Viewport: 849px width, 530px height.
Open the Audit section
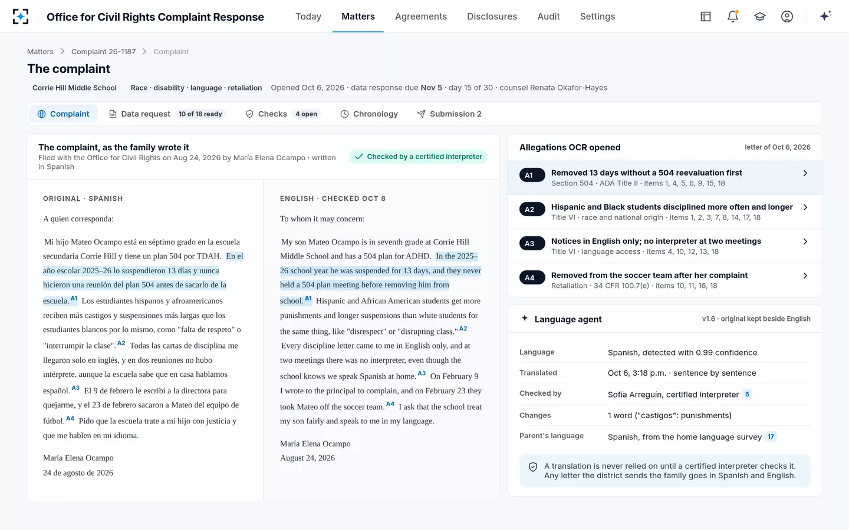[x=548, y=16]
